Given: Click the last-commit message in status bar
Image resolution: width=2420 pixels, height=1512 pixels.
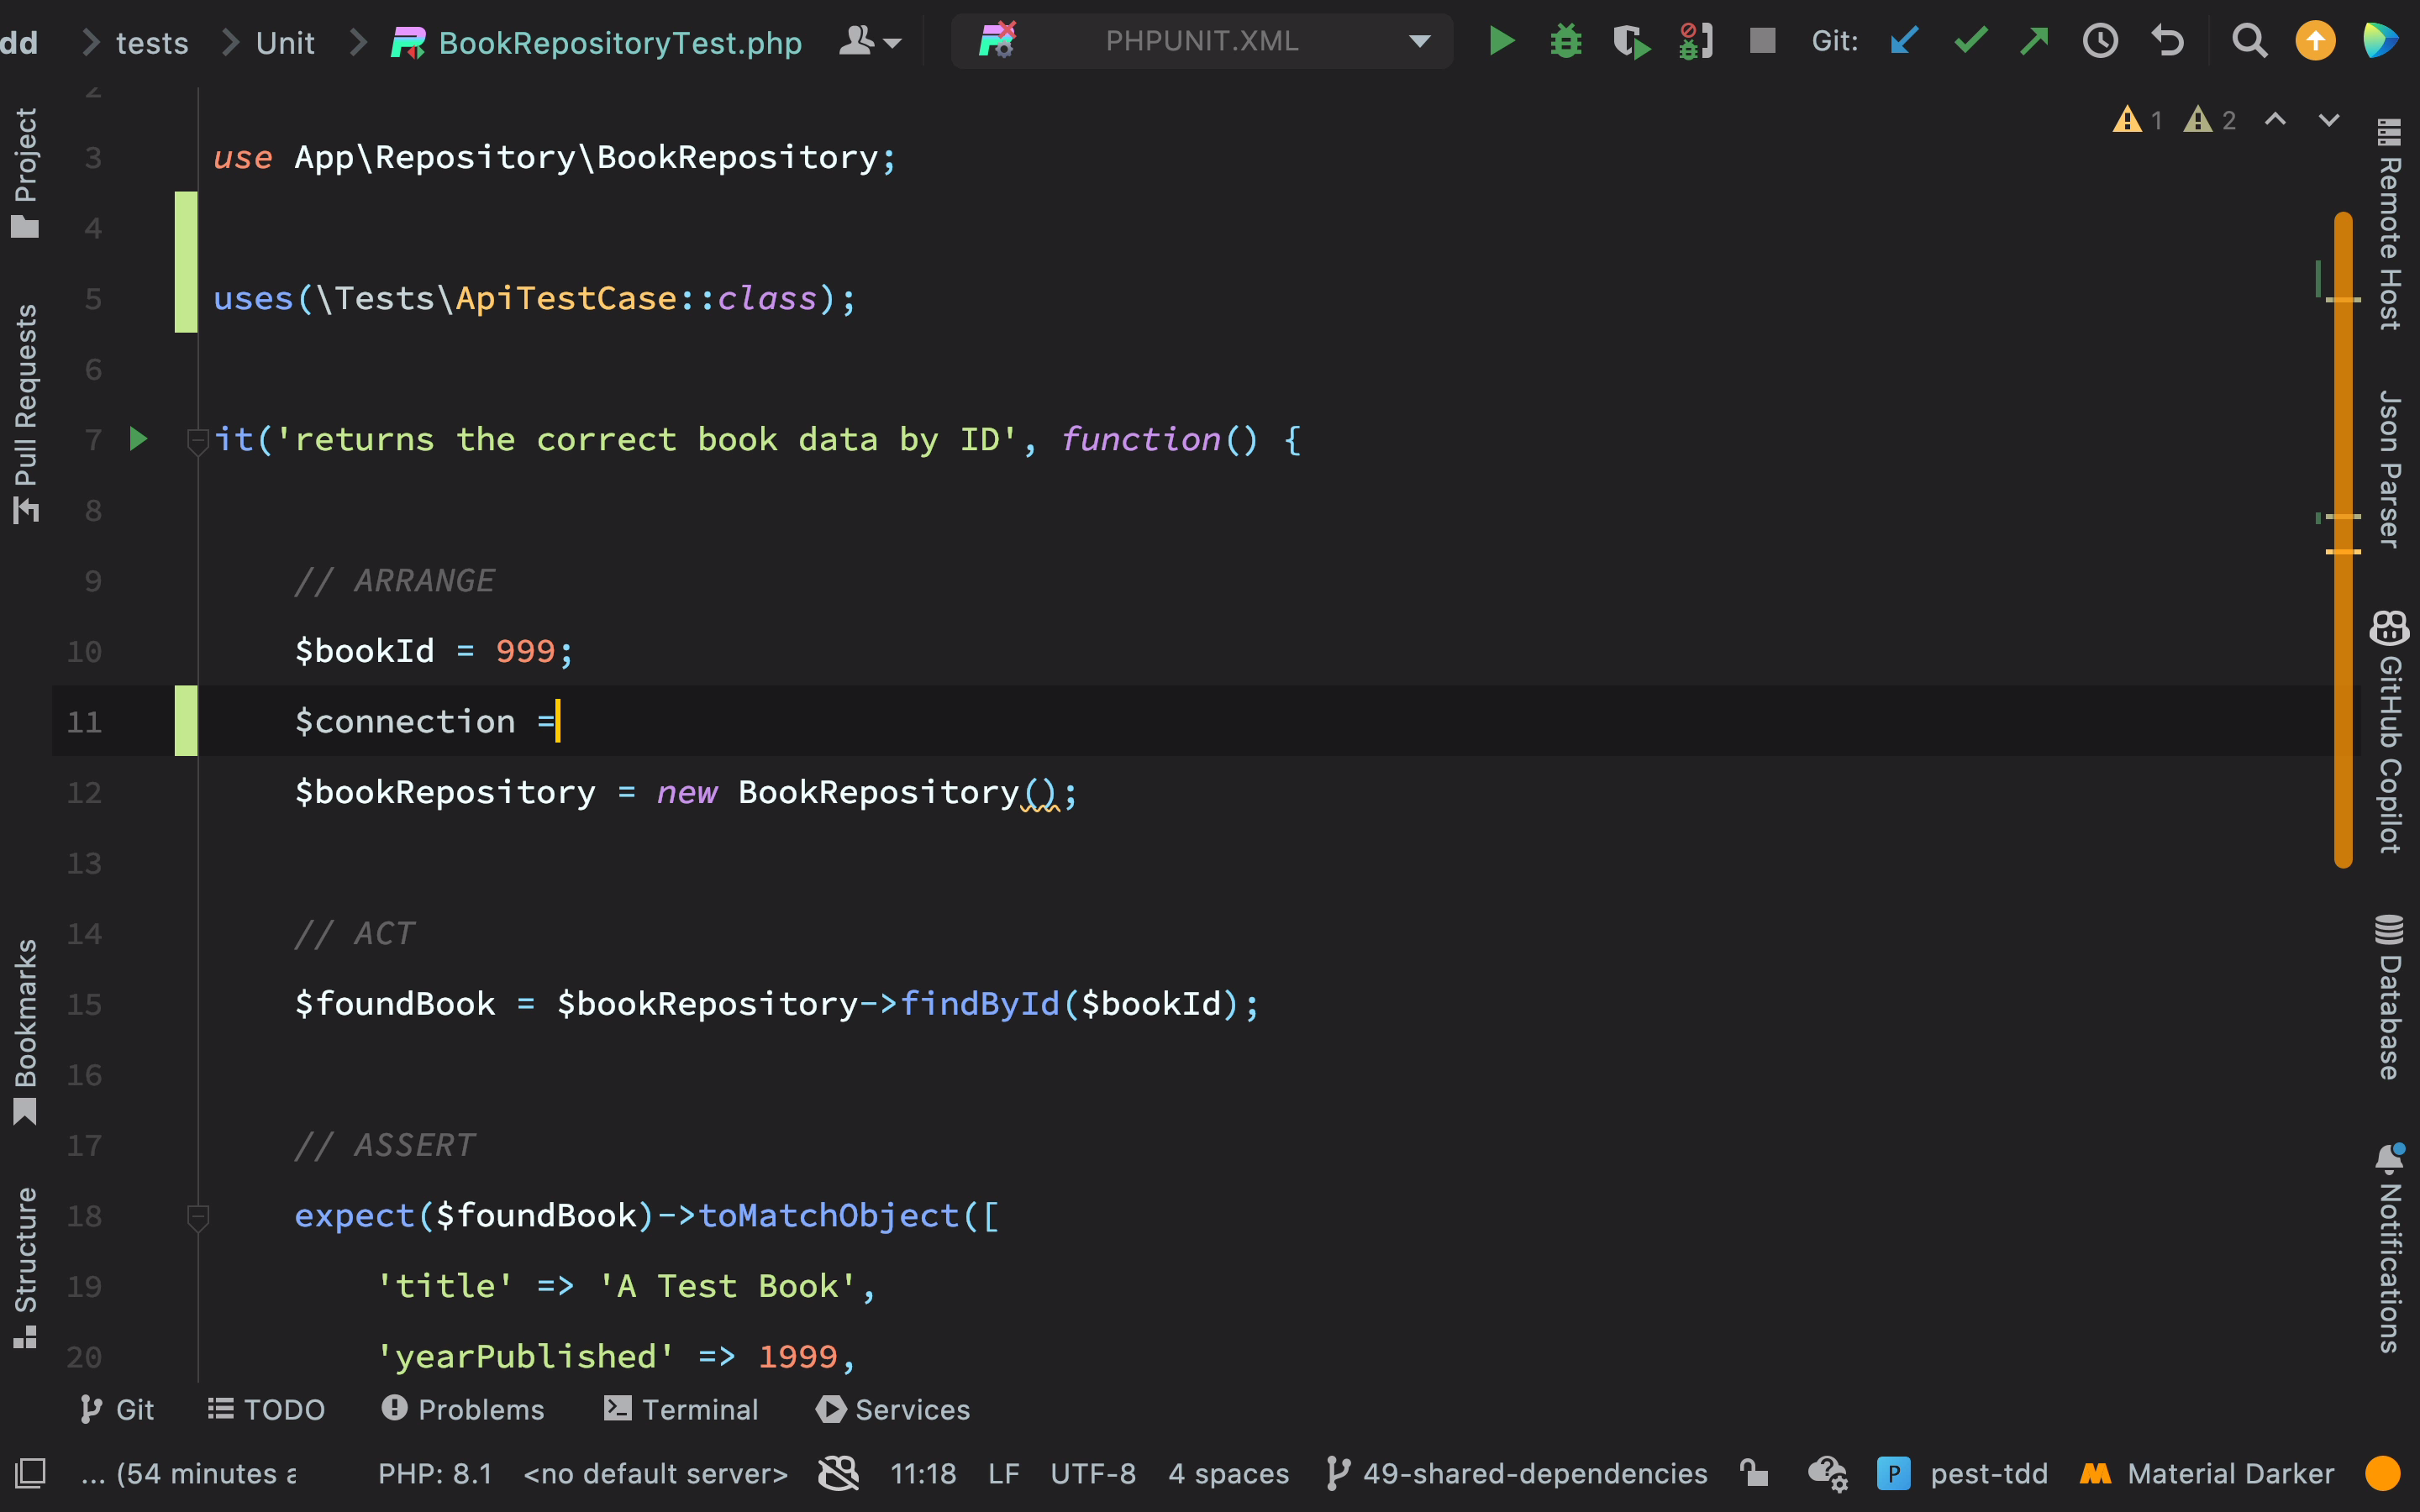Looking at the screenshot, I should 189,1473.
